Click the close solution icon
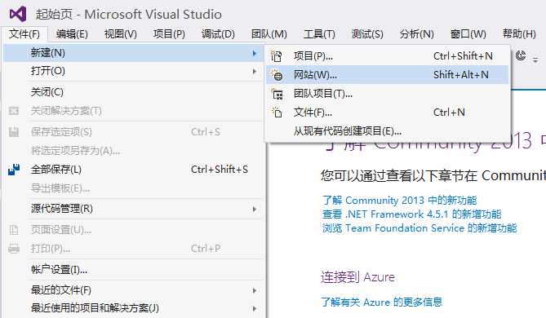This screenshot has height=318, width=546. coord(14,111)
